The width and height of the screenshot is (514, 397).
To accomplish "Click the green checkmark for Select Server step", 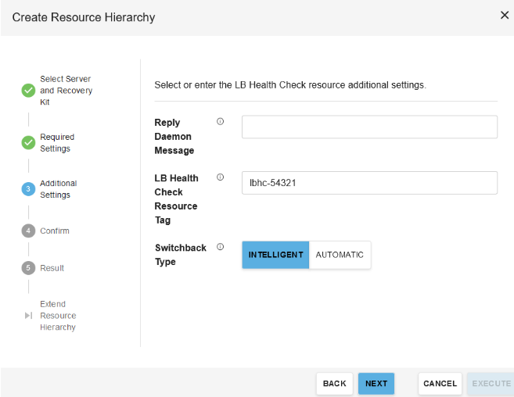I will (28, 91).
